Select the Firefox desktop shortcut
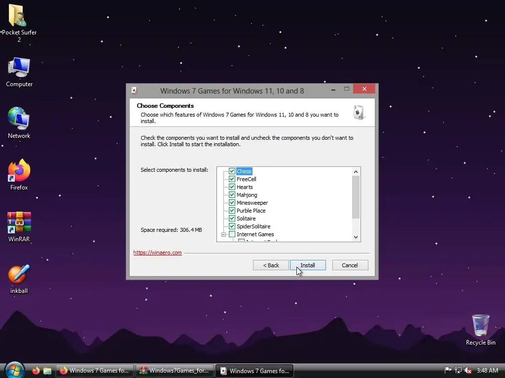The height and width of the screenshot is (378, 505). (x=19, y=175)
